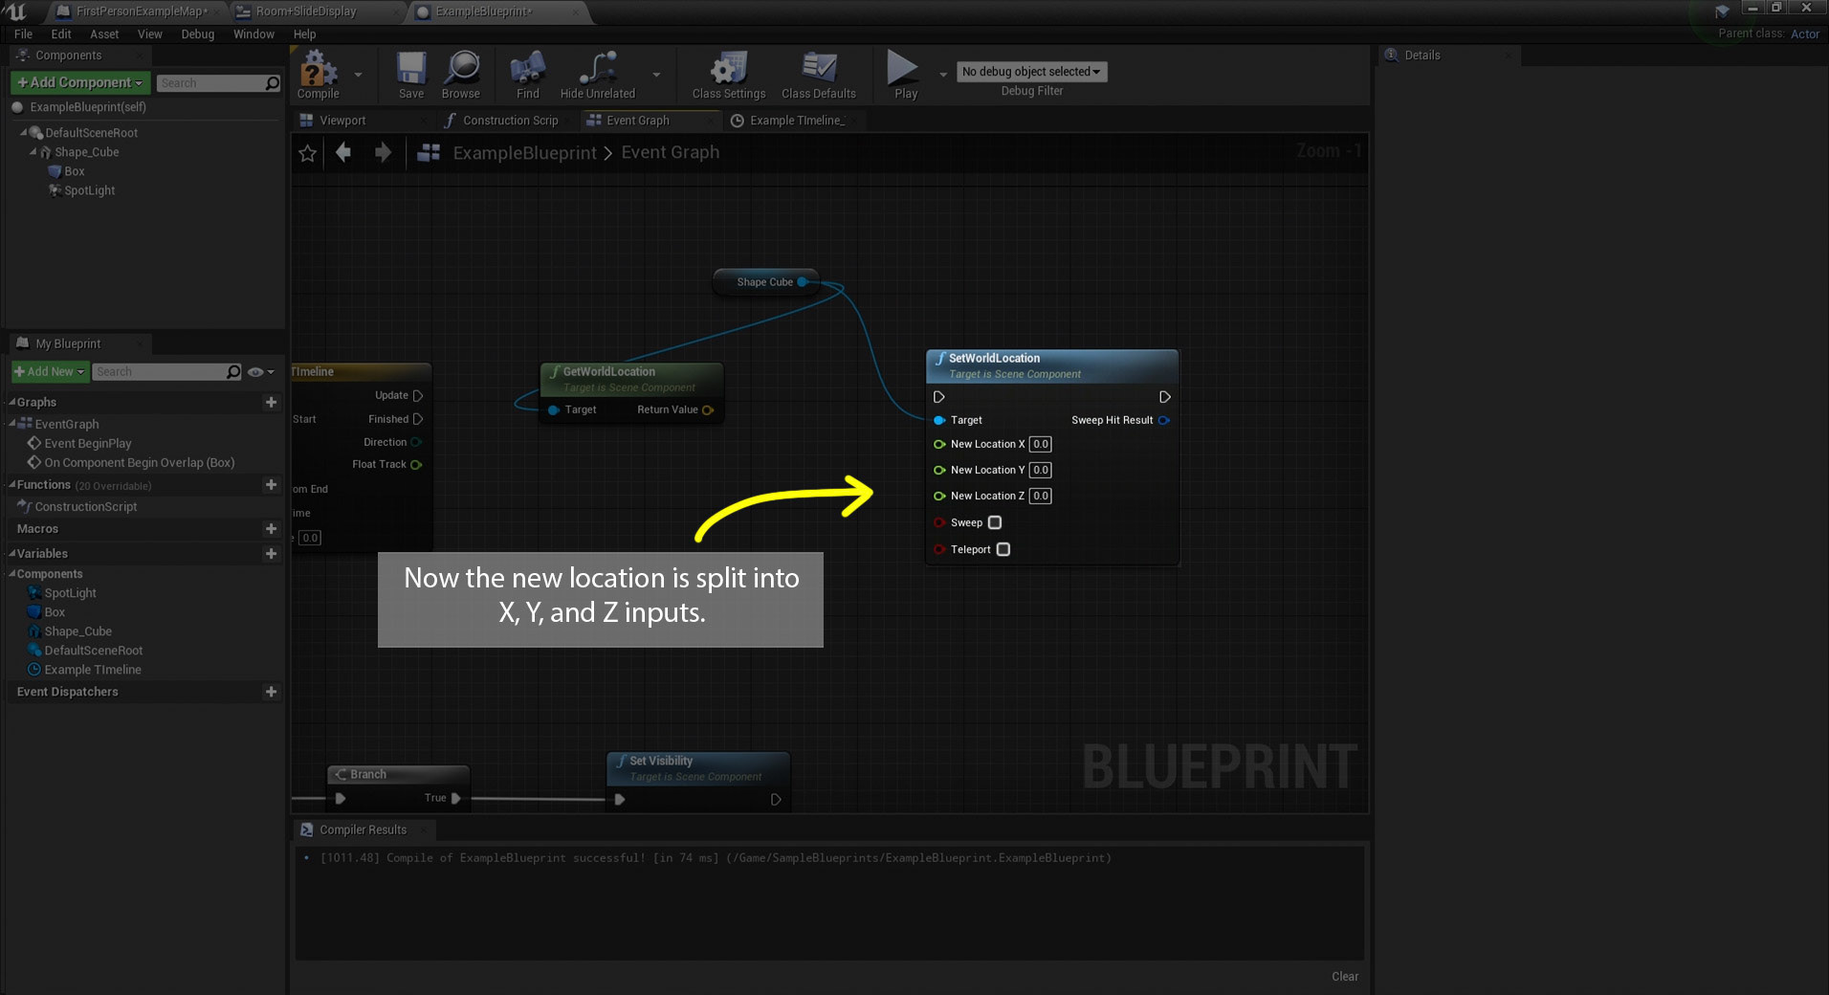Click the Sweep Hit Result output pin
The image size is (1829, 995).
pos(1164,420)
